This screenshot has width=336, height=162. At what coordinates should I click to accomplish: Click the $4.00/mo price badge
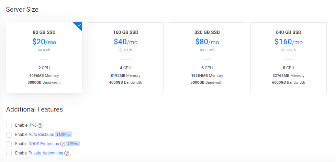coord(64,135)
